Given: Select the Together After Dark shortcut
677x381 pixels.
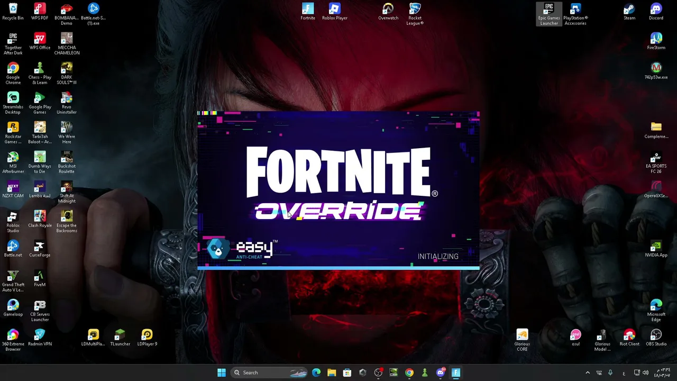Looking at the screenshot, I should (13, 44).
